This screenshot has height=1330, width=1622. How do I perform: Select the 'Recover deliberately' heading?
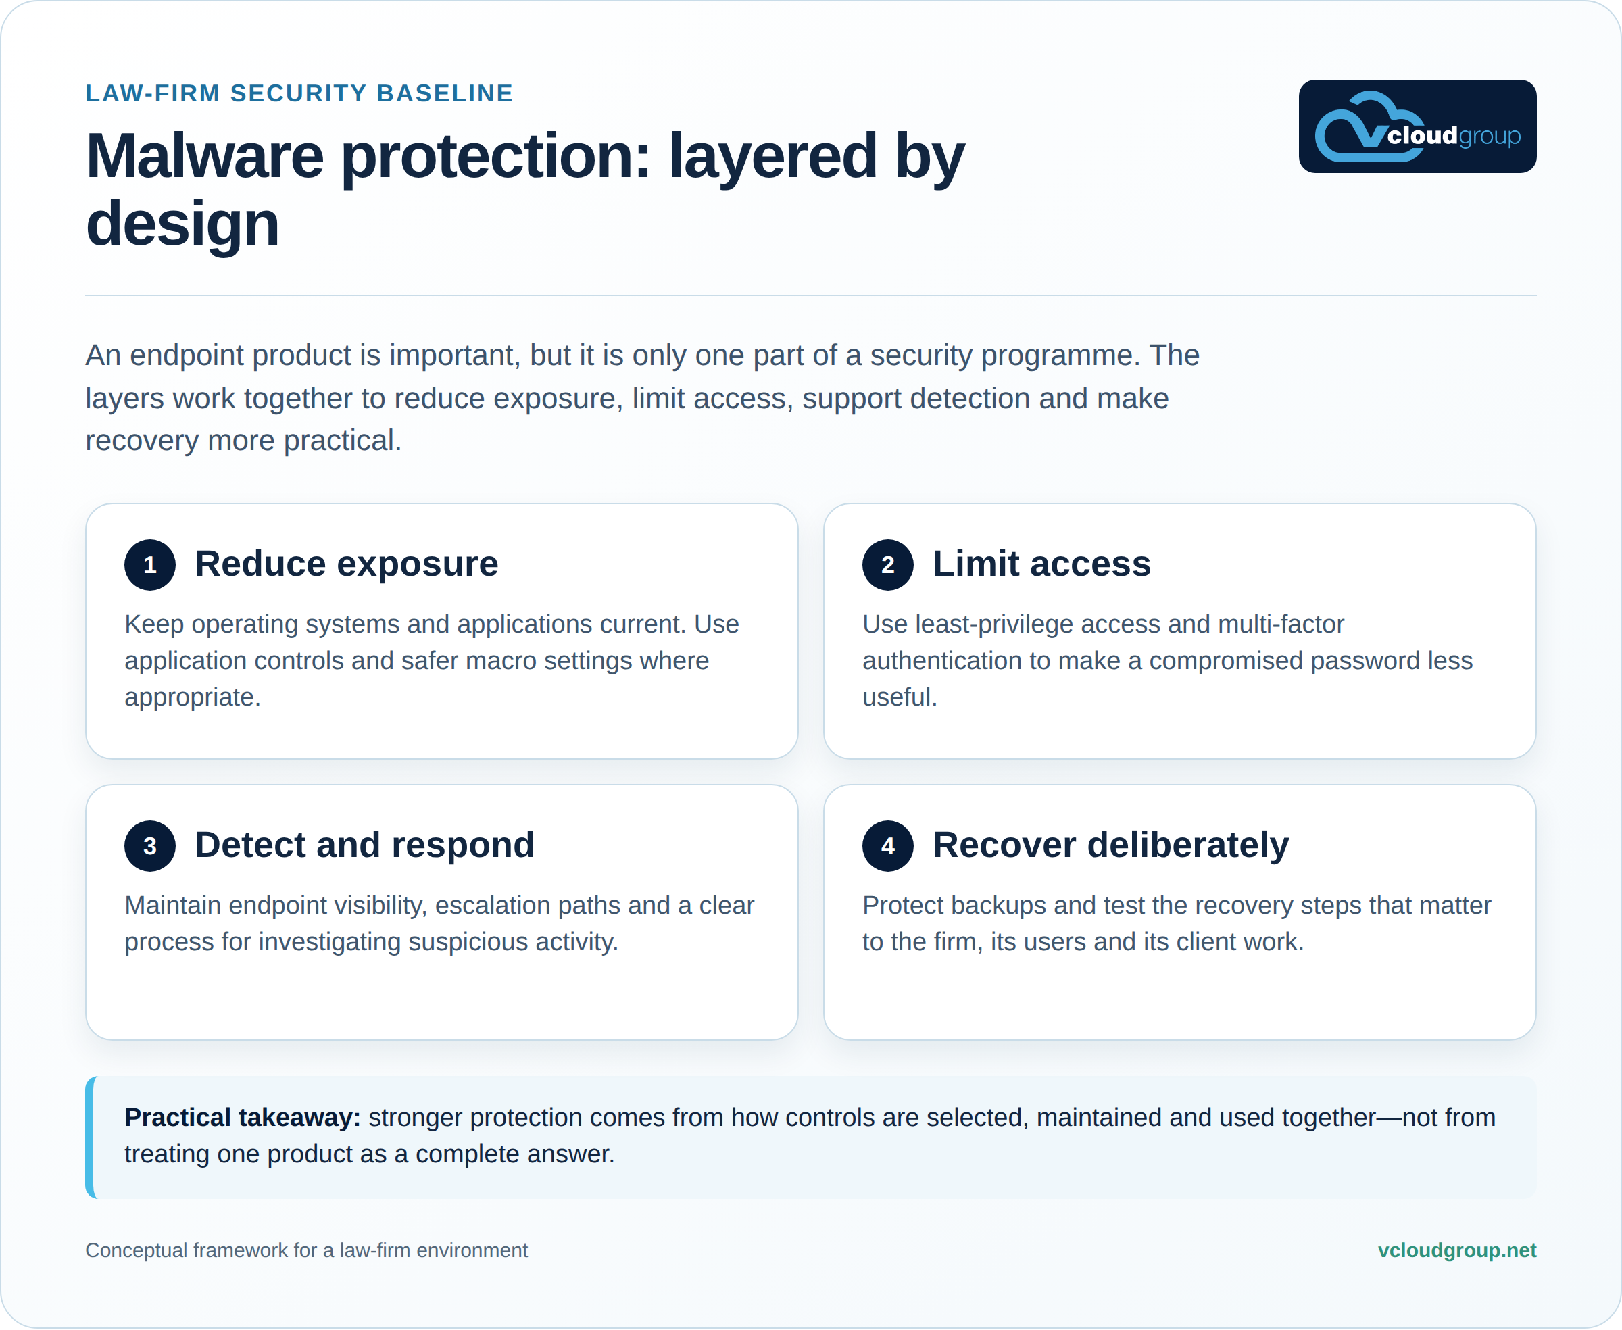[1110, 845]
